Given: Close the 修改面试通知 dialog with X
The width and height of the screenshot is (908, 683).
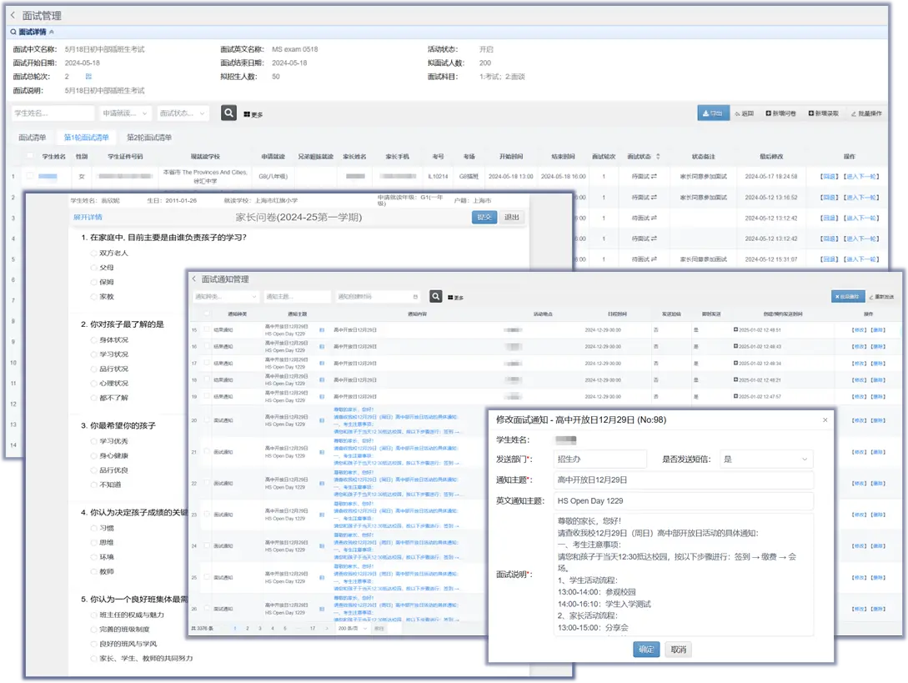Looking at the screenshot, I should (825, 419).
